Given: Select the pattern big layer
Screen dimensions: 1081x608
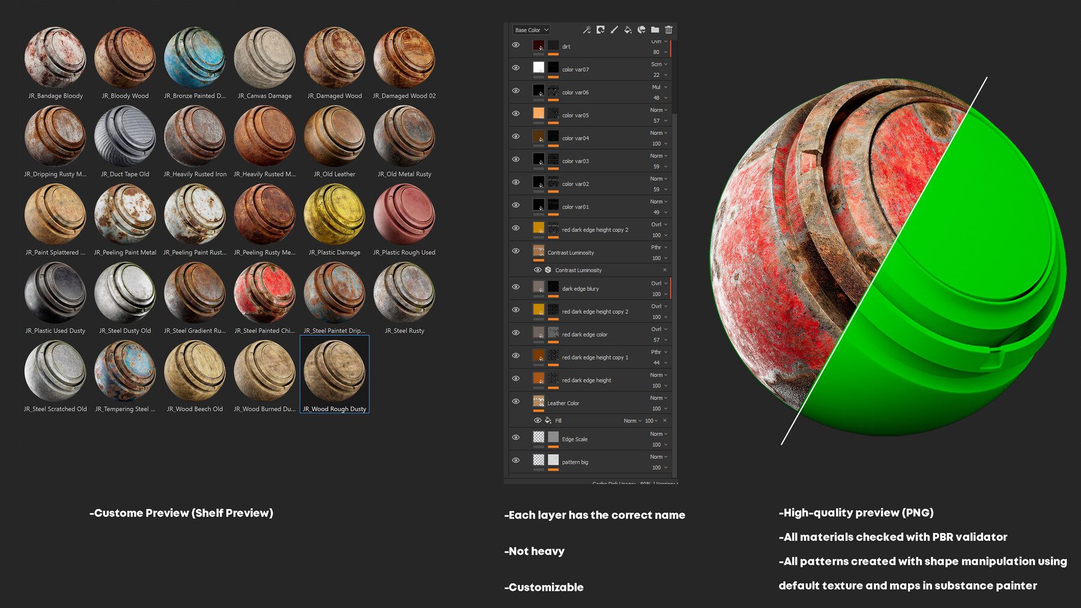Looking at the screenshot, I should 575,462.
